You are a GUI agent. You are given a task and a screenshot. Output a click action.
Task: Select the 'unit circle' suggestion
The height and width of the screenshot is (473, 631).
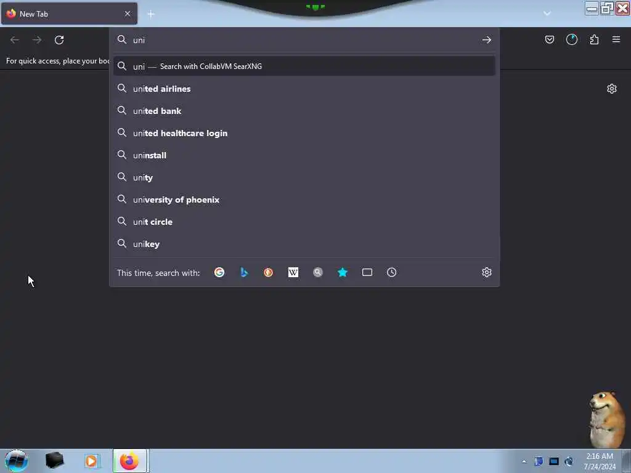pos(304,222)
